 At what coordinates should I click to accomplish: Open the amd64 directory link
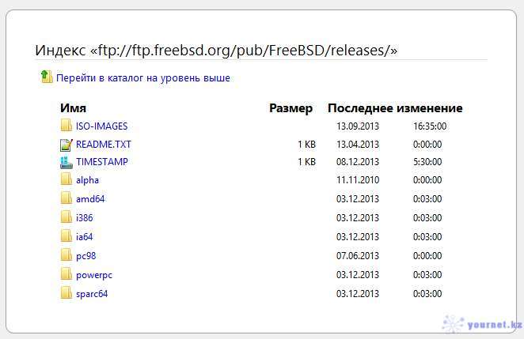(x=90, y=199)
